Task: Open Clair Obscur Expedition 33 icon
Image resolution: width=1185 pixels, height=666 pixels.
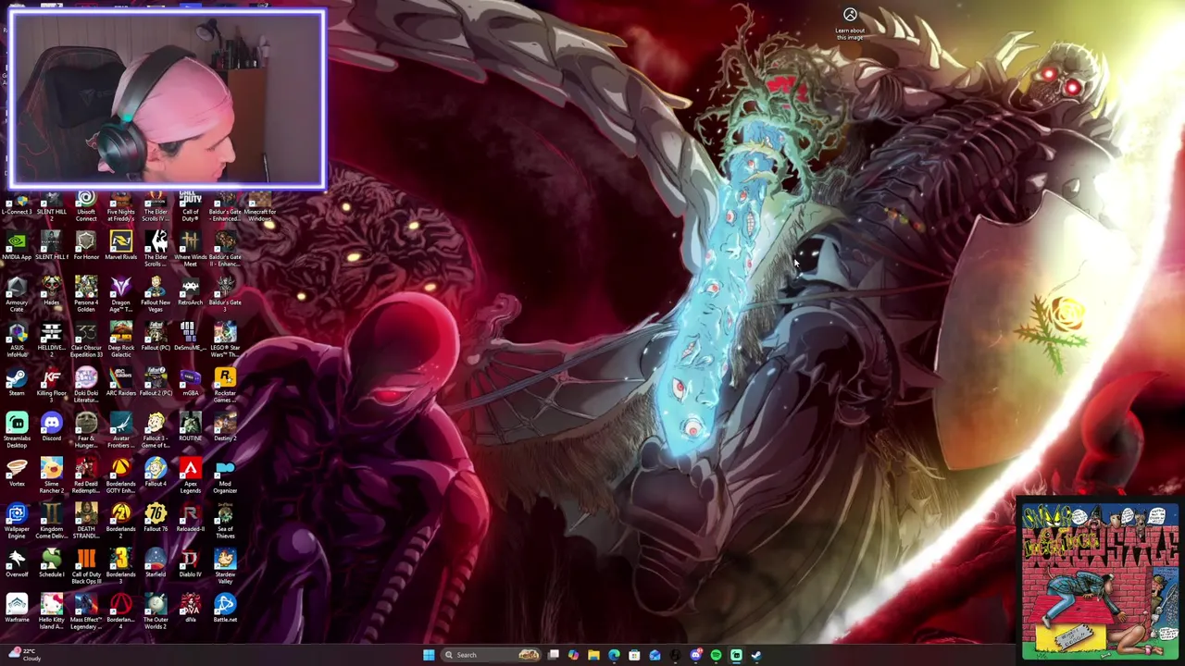Action: pos(86,340)
